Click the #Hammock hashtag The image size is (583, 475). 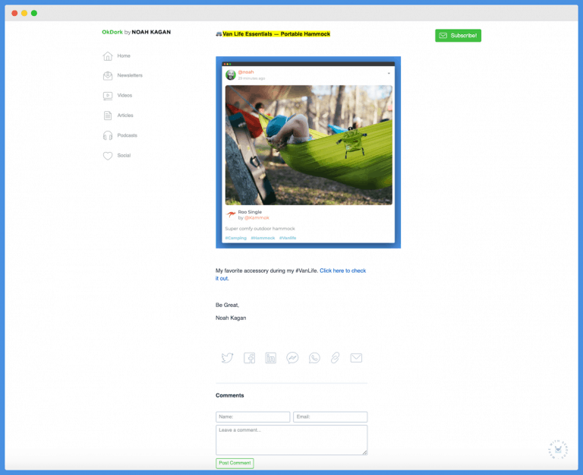(x=263, y=238)
